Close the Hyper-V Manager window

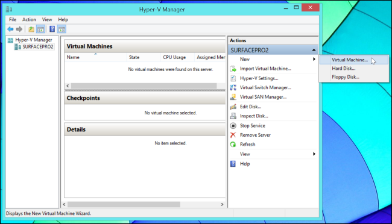tap(310, 7)
